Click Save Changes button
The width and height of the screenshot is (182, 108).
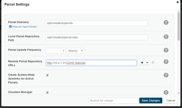[x=151, y=100]
